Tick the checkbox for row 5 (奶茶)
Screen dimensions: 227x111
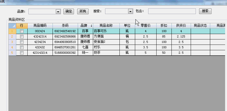pos(22,53)
